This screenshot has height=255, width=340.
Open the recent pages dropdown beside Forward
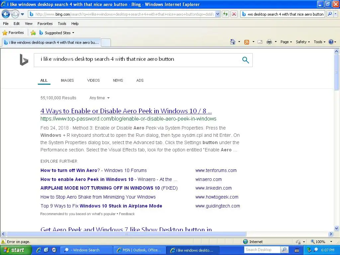[x=22, y=14]
